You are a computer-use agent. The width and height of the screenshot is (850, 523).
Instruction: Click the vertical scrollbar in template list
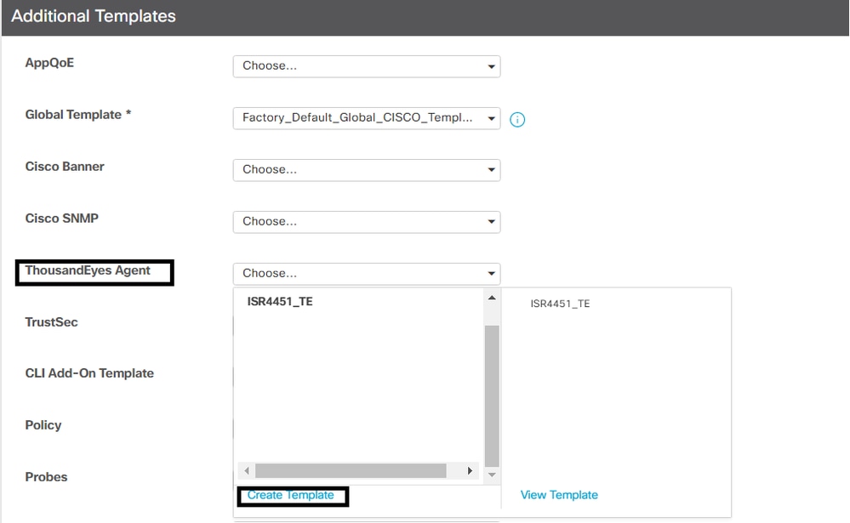coord(492,396)
